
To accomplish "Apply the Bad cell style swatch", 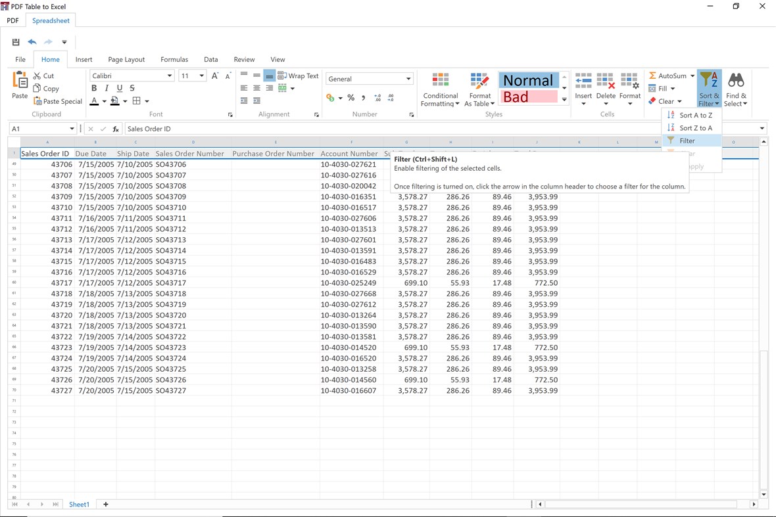I will (x=529, y=97).
